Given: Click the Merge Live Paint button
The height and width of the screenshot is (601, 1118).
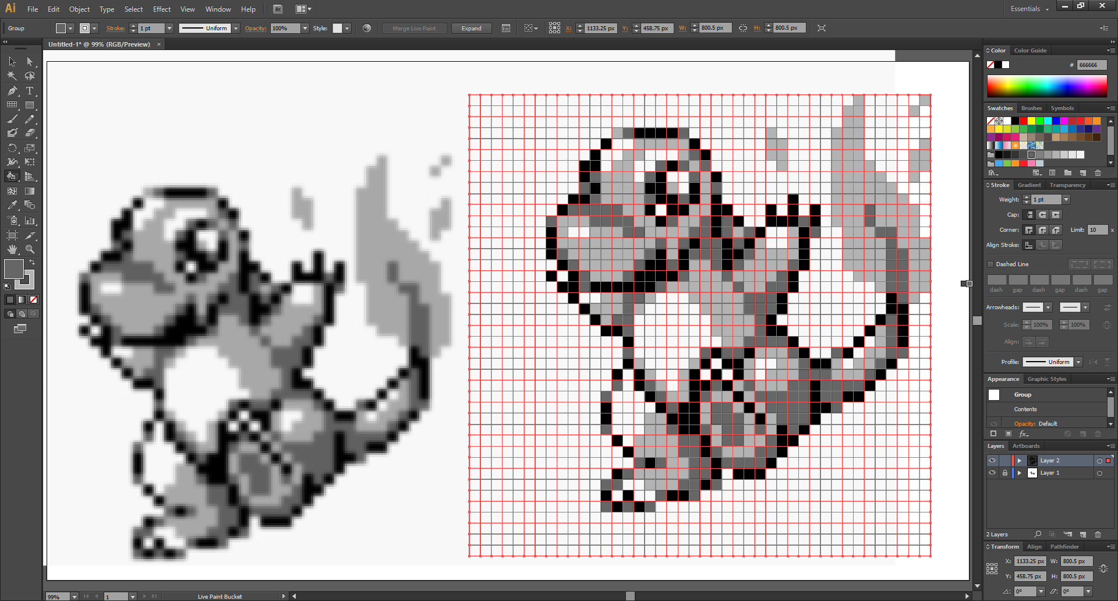Looking at the screenshot, I should 414,29.
